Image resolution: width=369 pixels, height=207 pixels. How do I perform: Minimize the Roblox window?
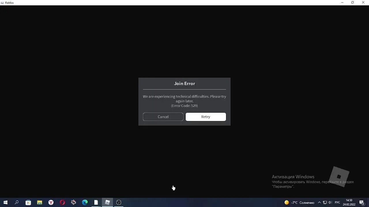[342, 3]
